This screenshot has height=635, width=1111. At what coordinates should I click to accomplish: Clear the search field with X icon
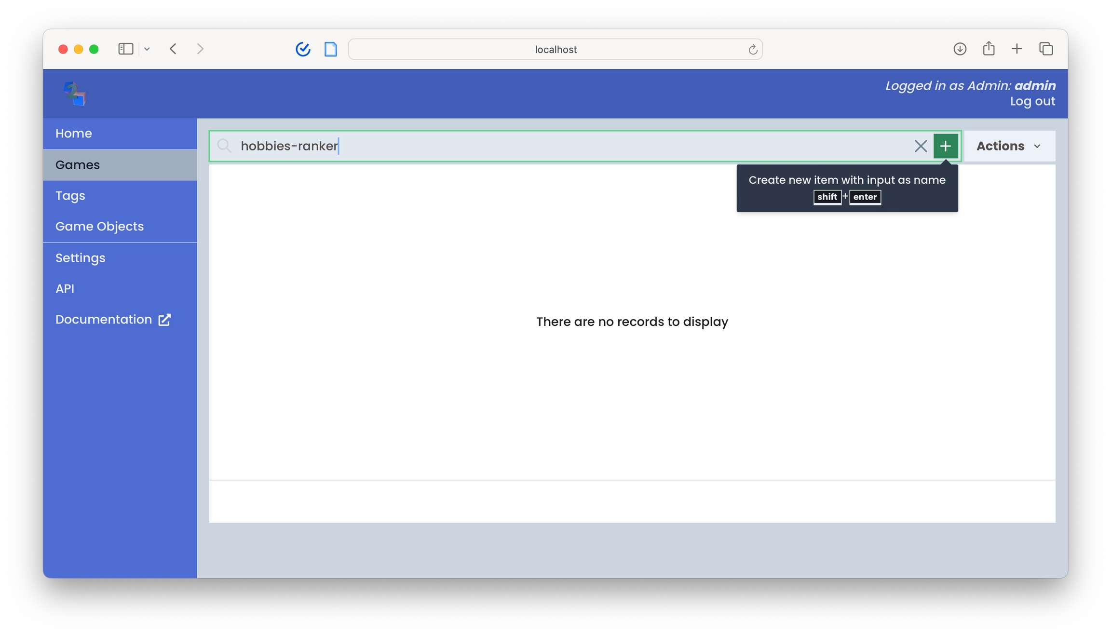[x=920, y=146]
